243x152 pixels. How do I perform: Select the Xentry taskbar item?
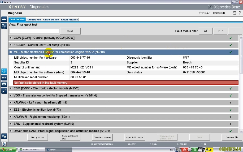59,150
